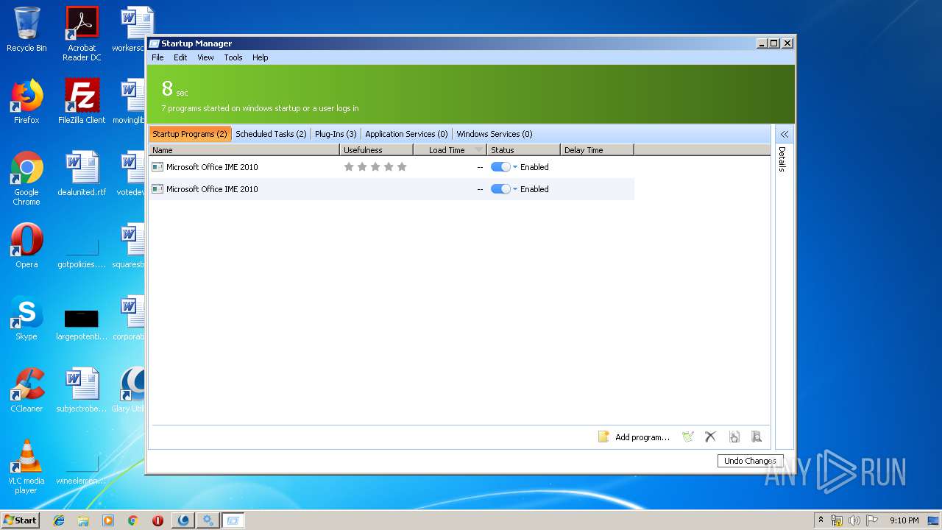The image size is (942, 530).
Task: Sort by the Delay Time column header
Action: [597, 150]
